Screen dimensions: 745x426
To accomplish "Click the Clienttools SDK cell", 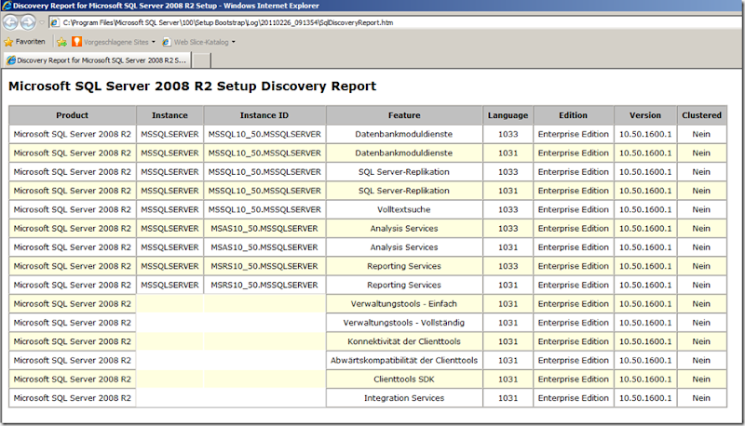I will [x=404, y=379].
